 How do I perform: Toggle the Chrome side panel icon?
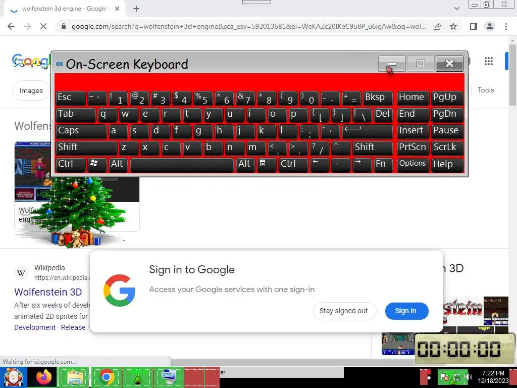(474, 26)
